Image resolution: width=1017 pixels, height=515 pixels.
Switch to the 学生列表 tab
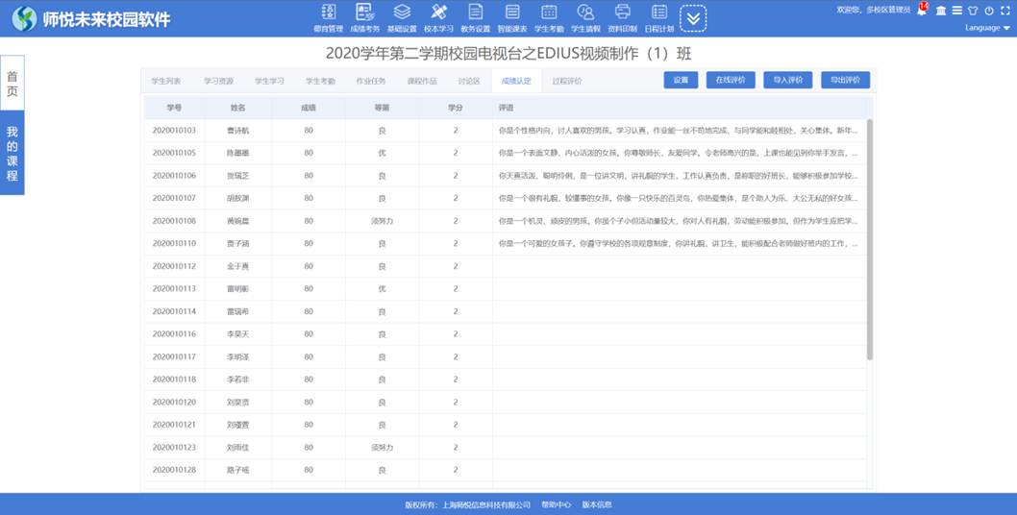(166, 82)
